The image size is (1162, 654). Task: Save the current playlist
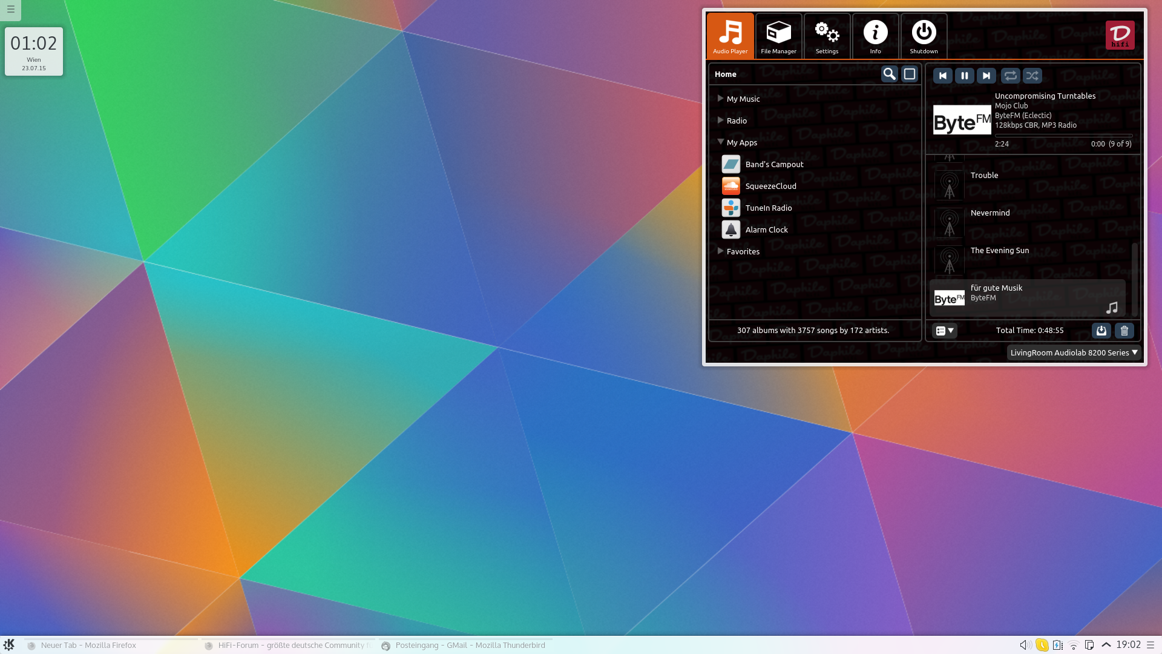pyautogui.click(x=1101, y=331)
